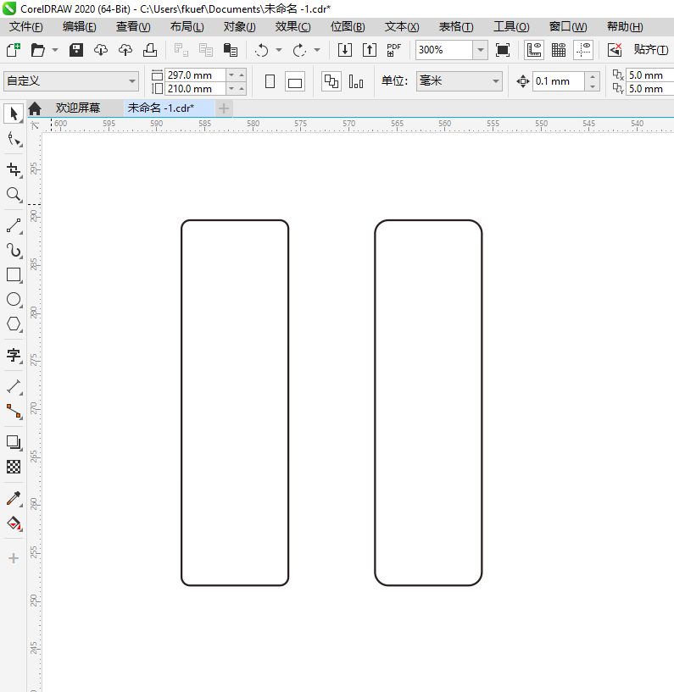Expand the zoom level 300% dropdown
This screenshot has height=692, width=674.
pos(480,50)
